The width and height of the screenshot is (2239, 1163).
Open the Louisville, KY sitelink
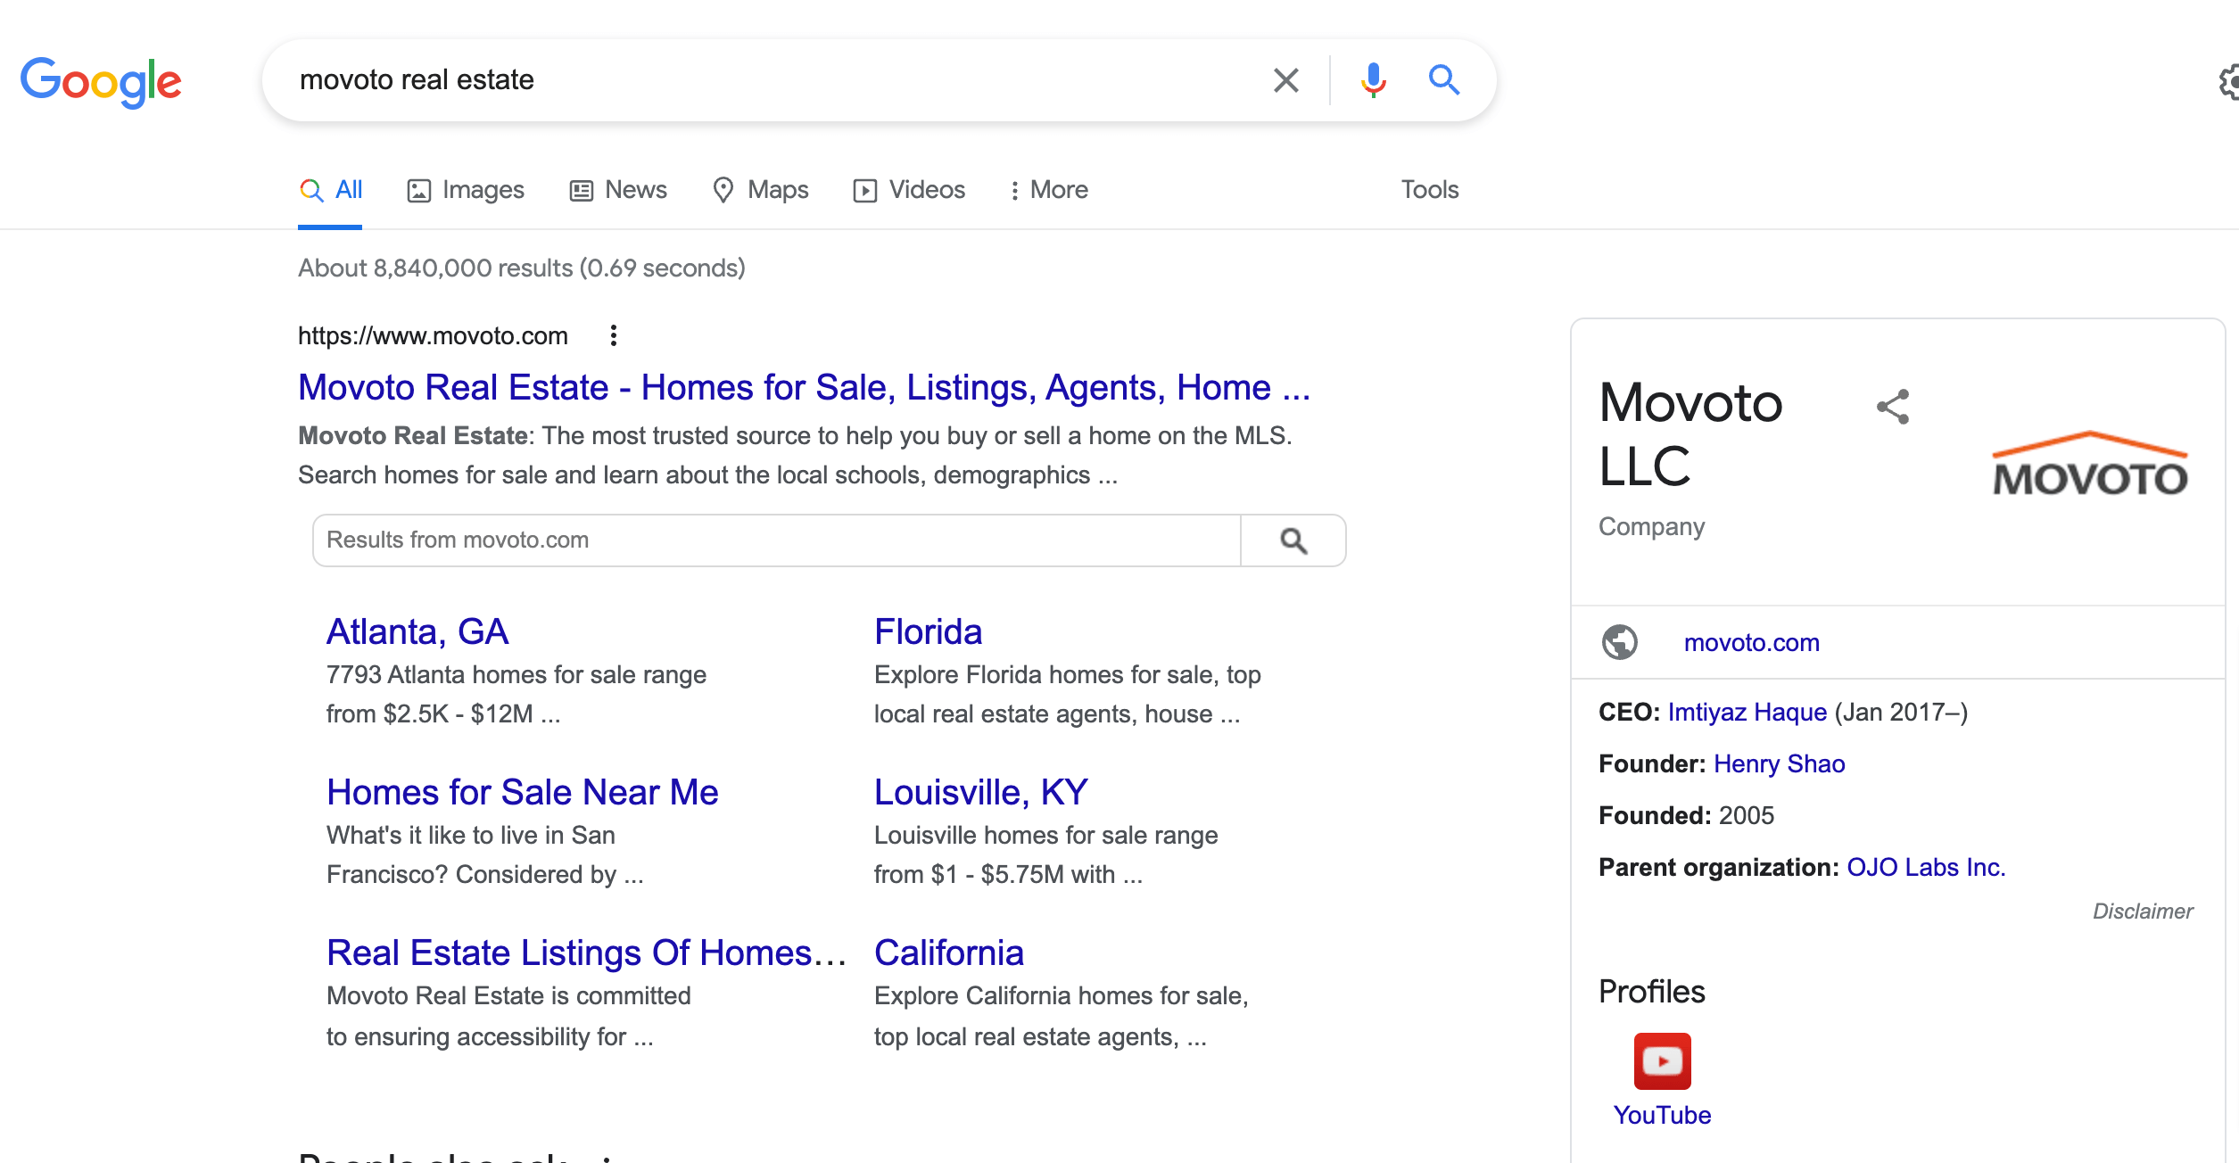(980, 792)
